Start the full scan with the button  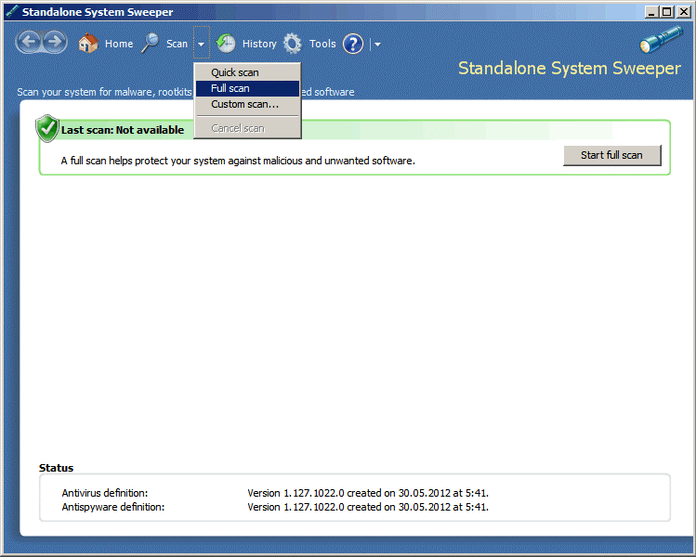click(612, 155)
